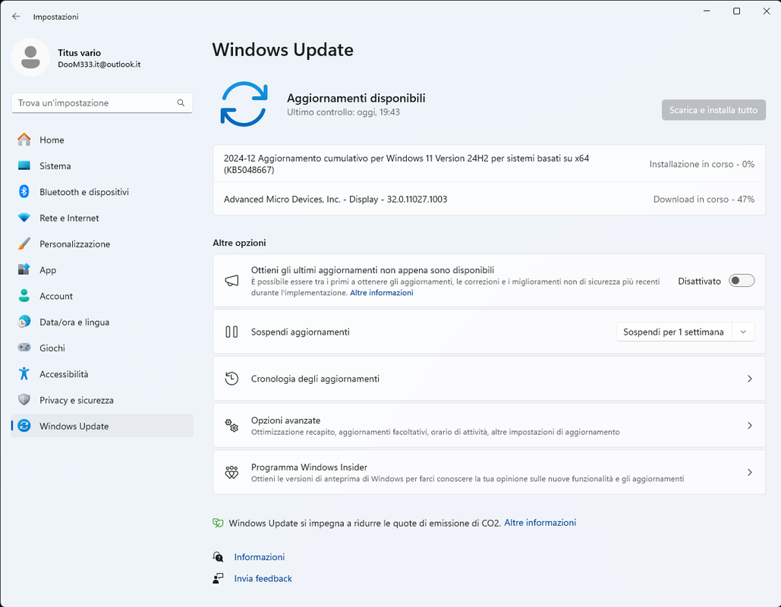Click the Ultimo controllo: oggi, 19:43 text
Image resolution: width=781 pixels, height=607 pixels.
[x=343, y=112]
